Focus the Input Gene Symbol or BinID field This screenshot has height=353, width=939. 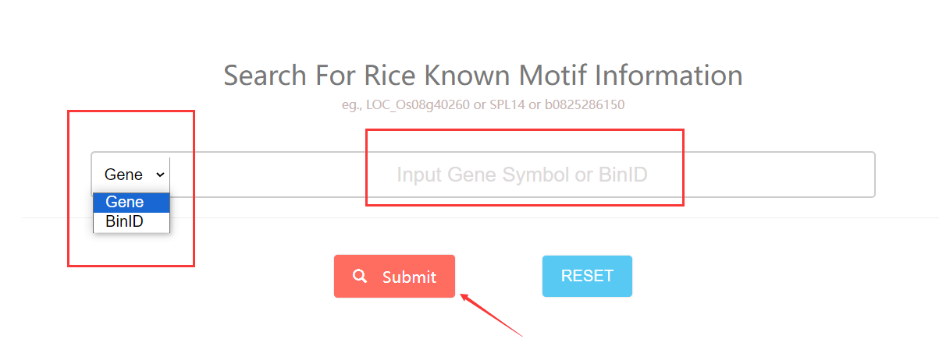click(521, 175)
